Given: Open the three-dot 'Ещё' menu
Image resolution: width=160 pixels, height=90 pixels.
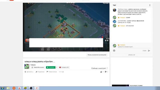Looking at the screenshot, I should click(61, 72).
